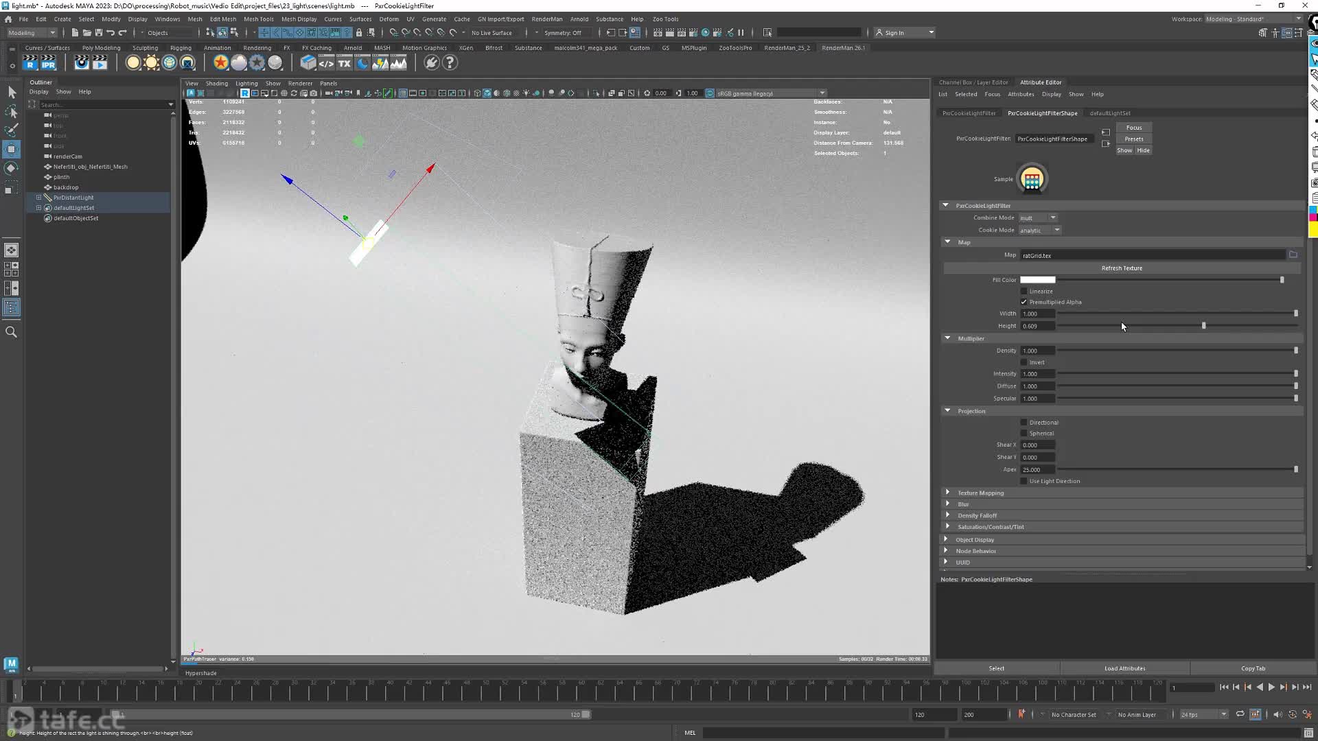Click the 3D box archive shelf icon

[x=308, y=63]
